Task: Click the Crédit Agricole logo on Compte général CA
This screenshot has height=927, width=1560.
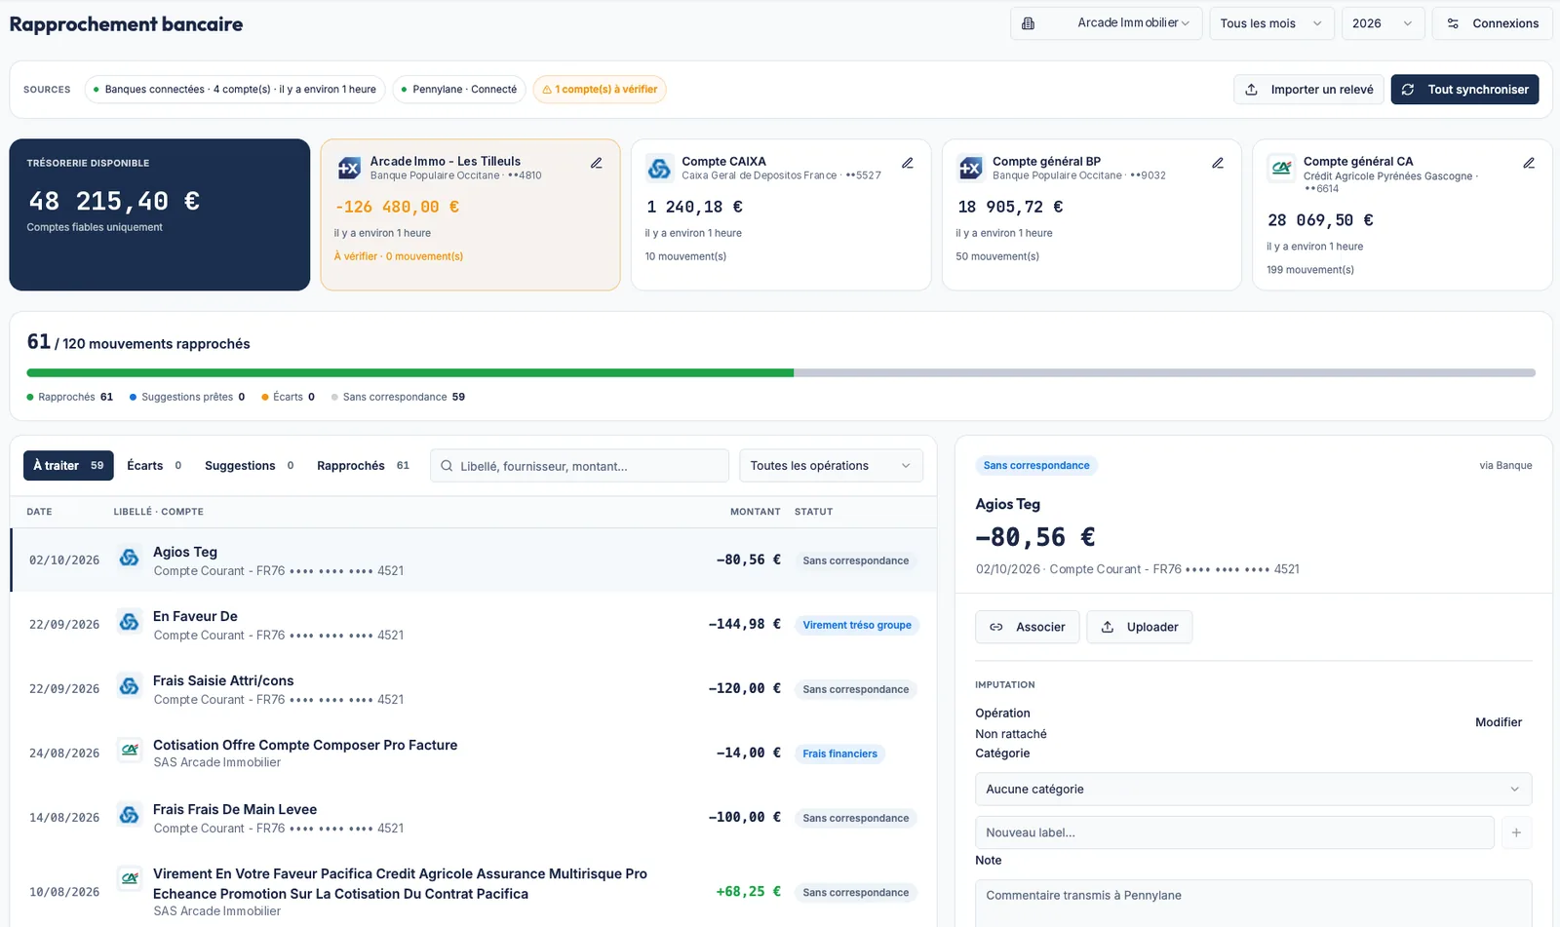Action: pos(1281,169)
